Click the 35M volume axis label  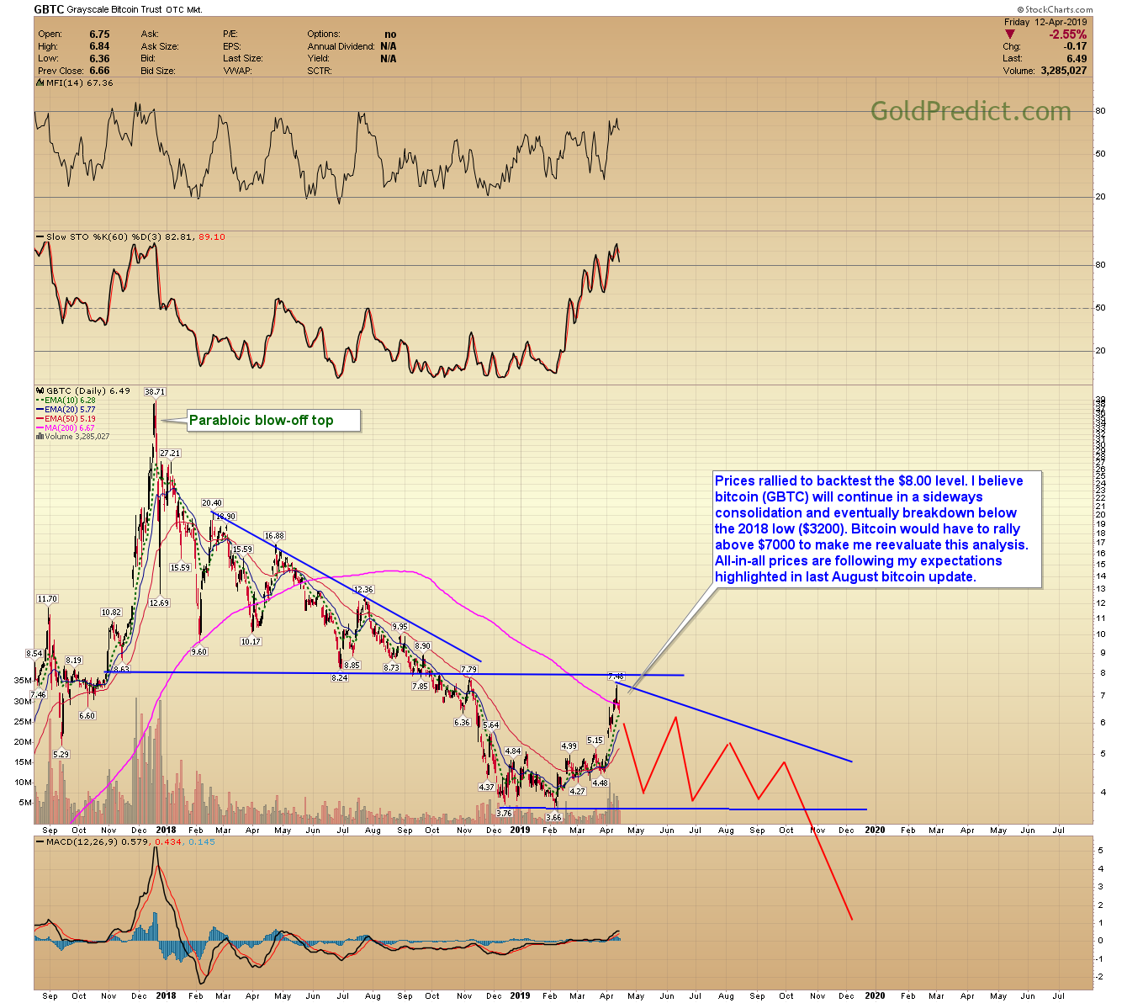(x=23, y=681)
